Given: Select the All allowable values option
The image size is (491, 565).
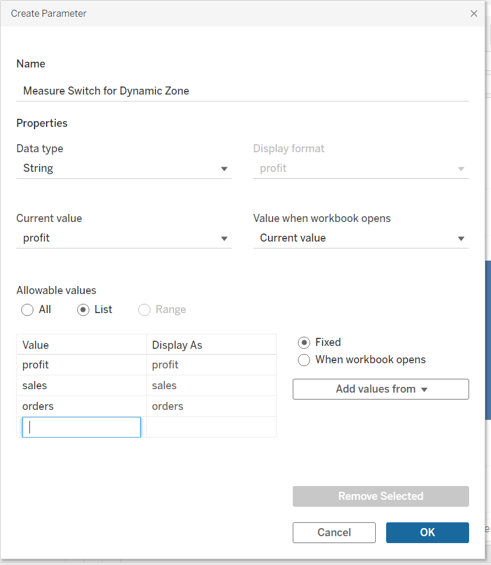Looking at the screenshot, I should tap(27, 310).
